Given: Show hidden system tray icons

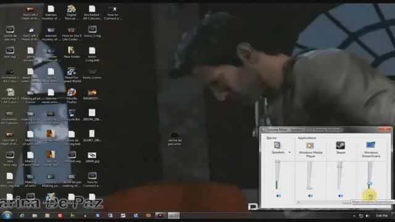Looking at the screenshot, I should (x=354, y=216).
